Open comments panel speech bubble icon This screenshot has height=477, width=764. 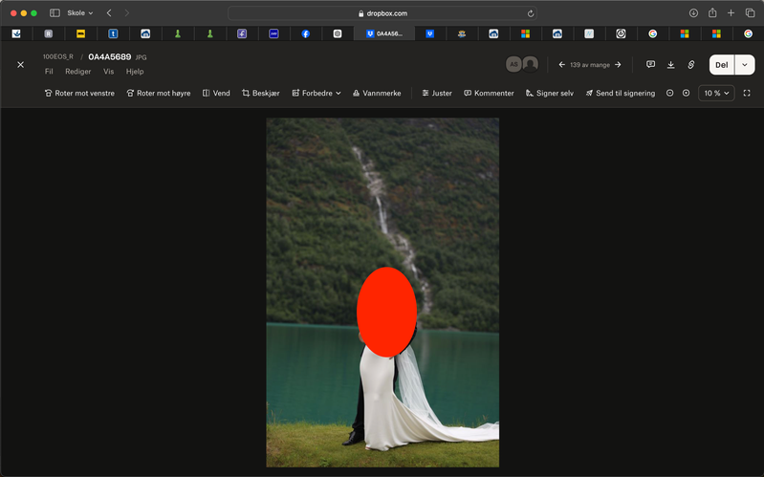650,65
